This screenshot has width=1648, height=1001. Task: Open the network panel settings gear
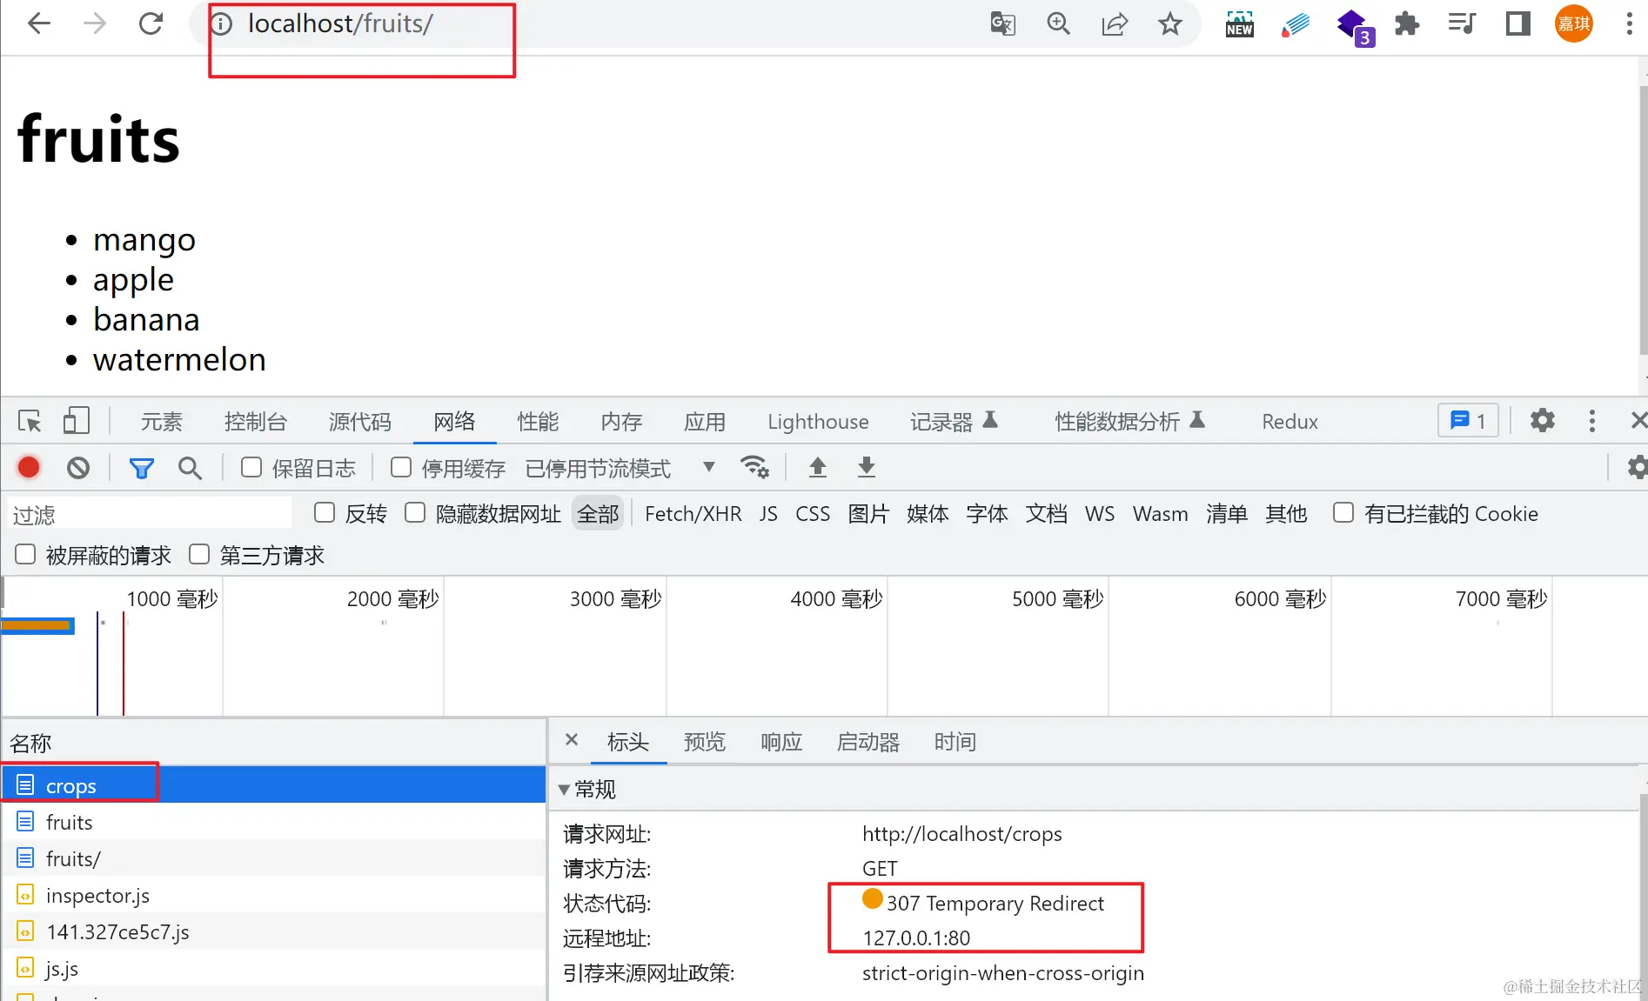(1638, 468)
